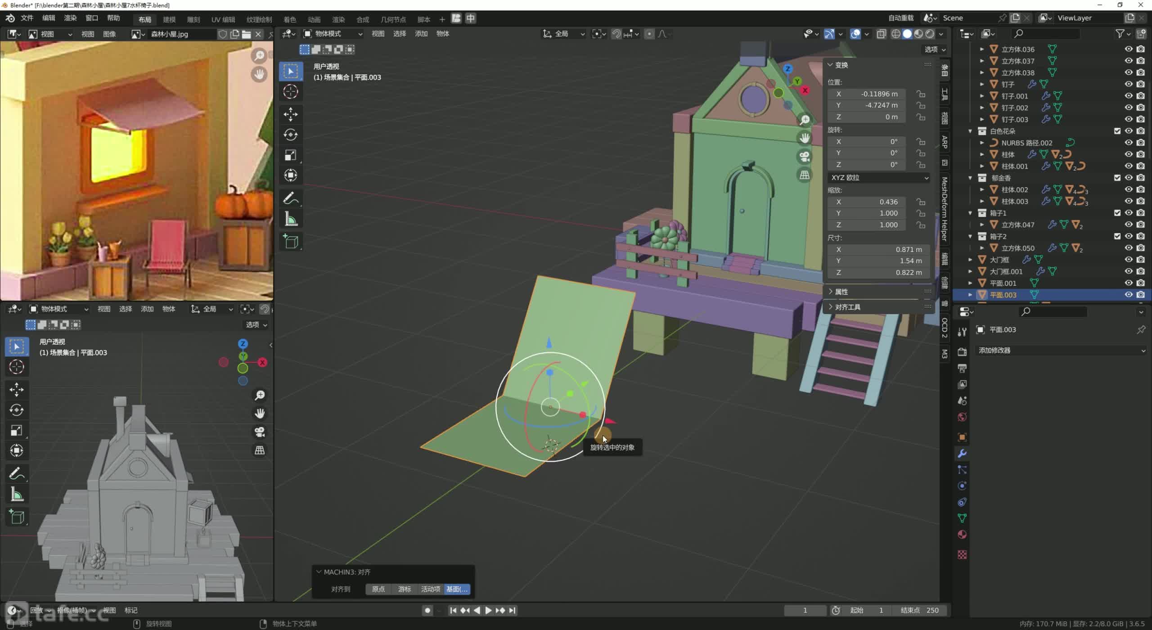Switch to the 几何节点 workspace tab

pos(393,19)
